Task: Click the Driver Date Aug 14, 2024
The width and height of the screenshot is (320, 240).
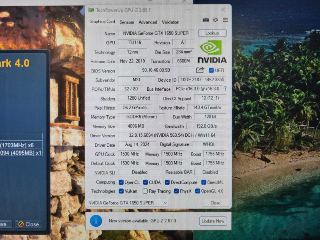Action: pyautogui.click(x=137, y=144)
